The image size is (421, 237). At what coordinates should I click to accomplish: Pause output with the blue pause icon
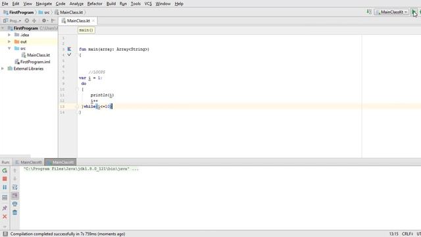5,187
